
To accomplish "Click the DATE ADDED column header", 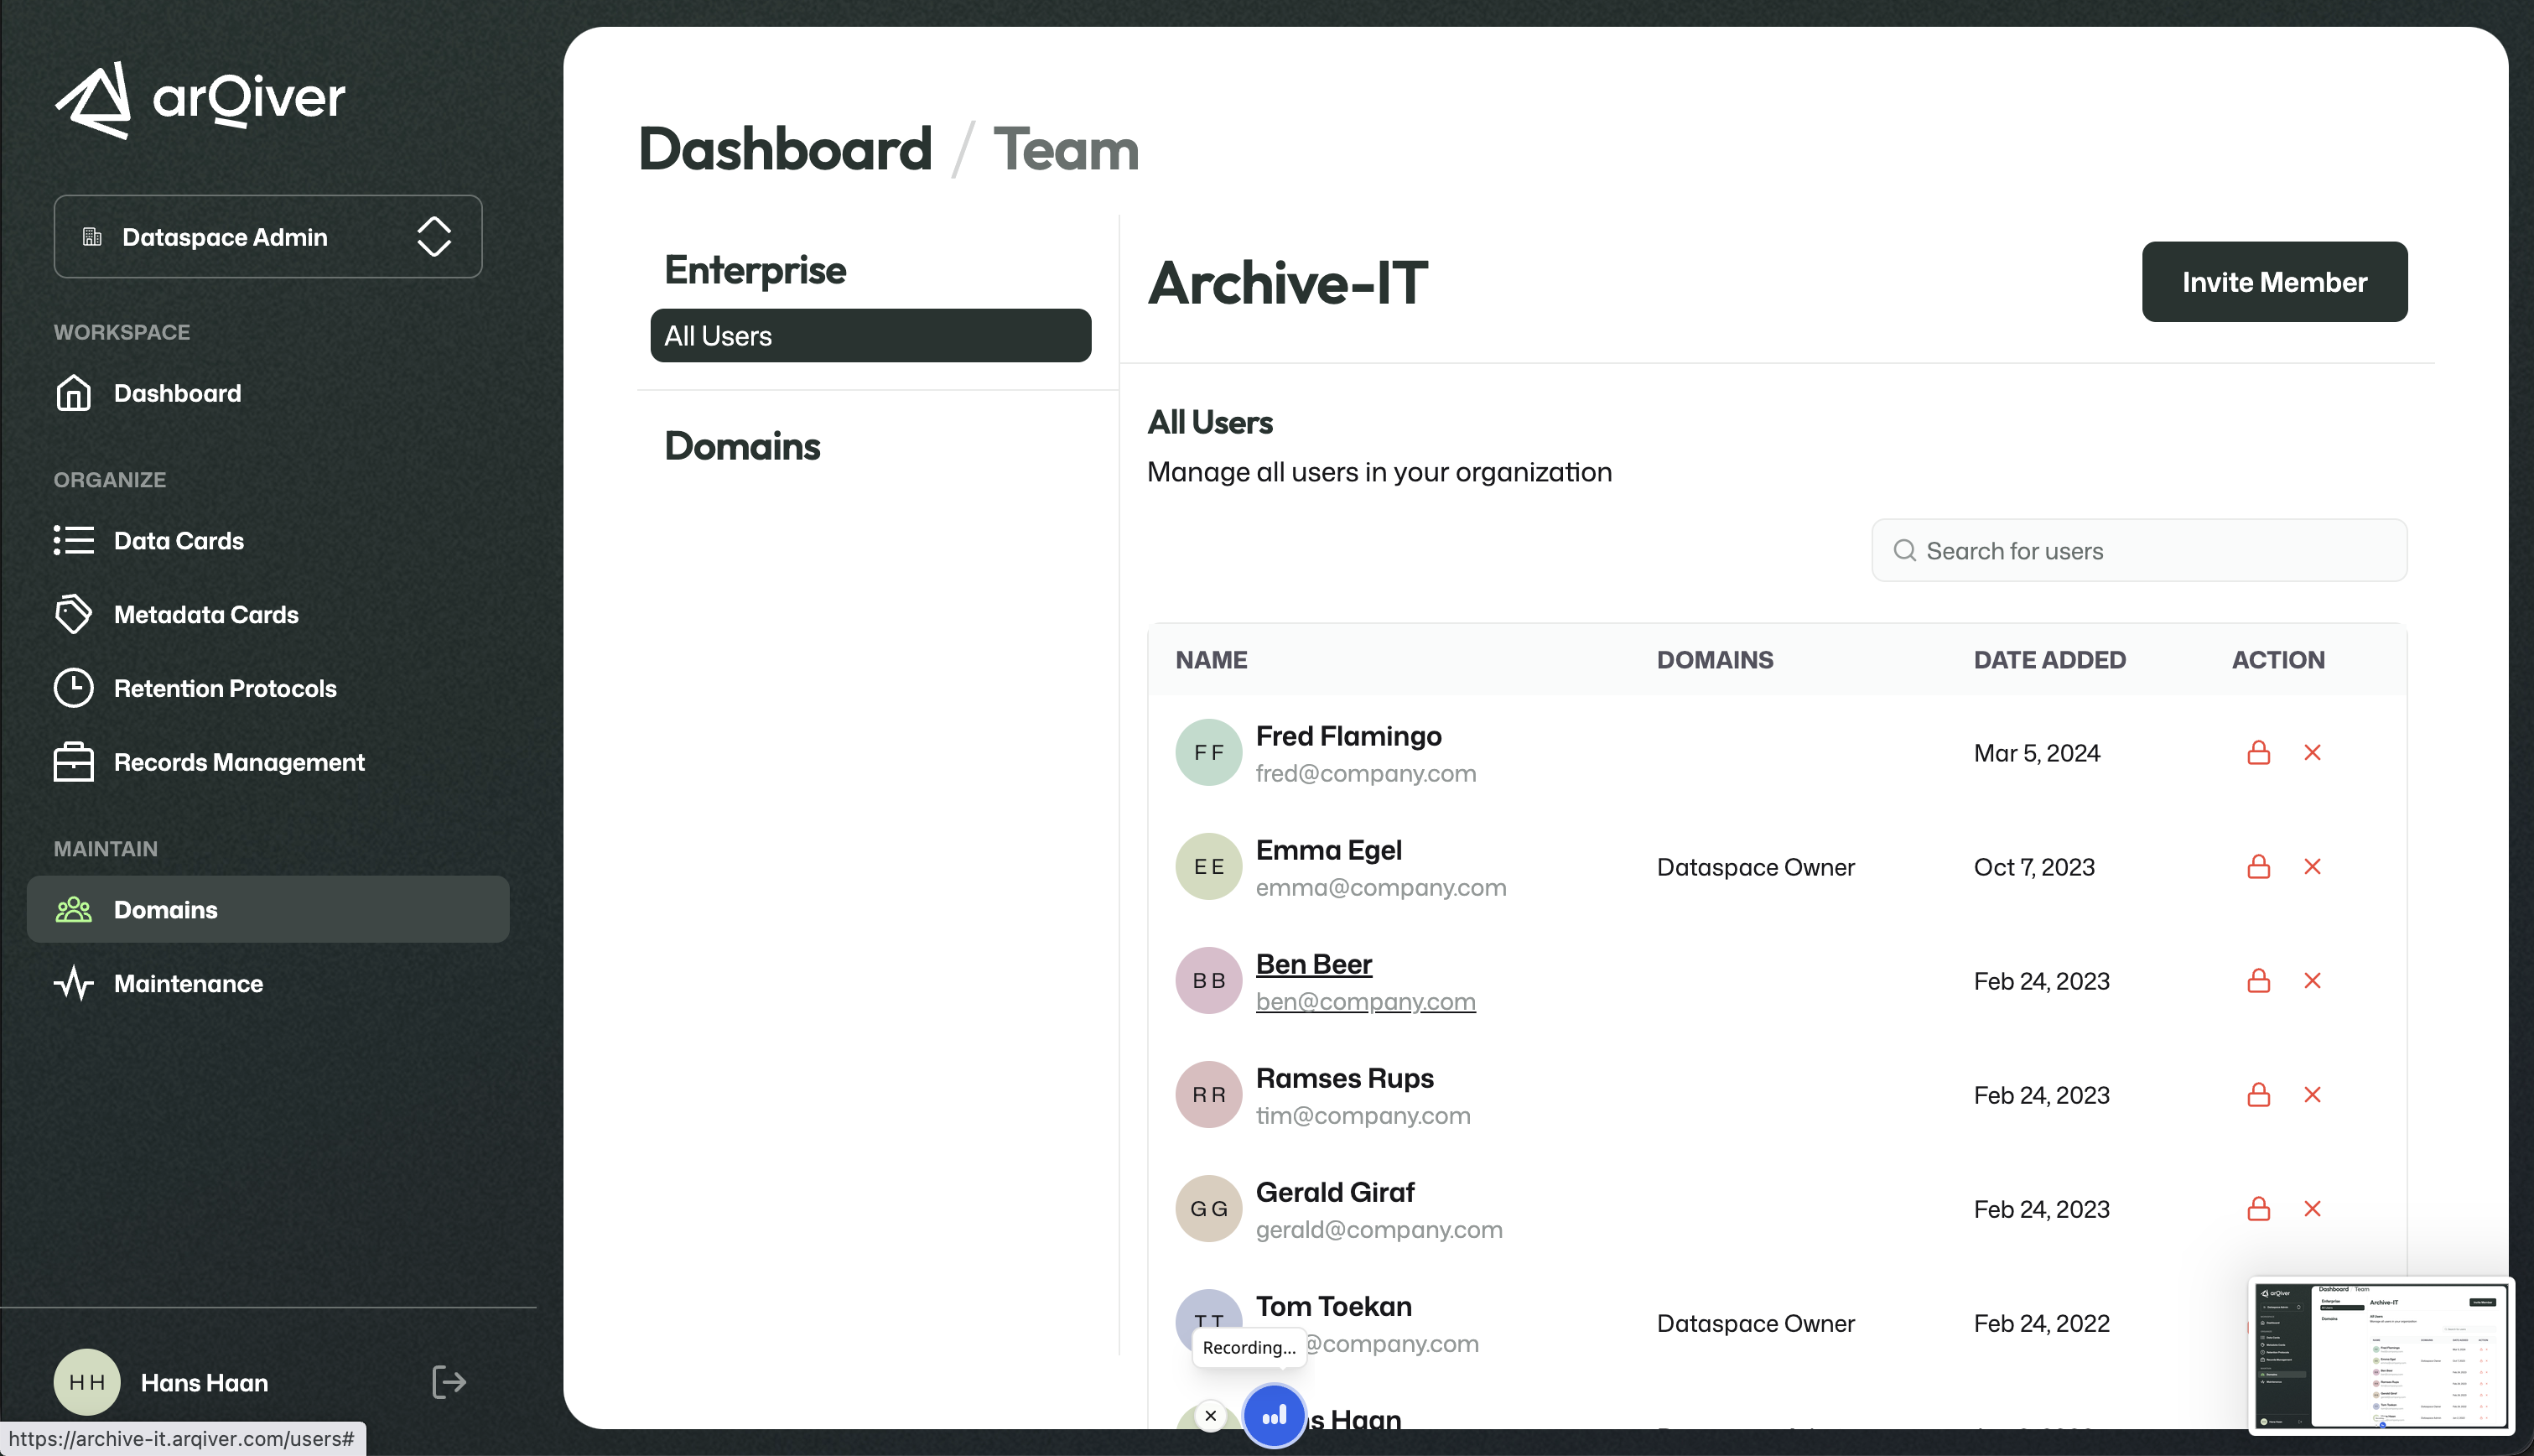I will (2049, 660).
